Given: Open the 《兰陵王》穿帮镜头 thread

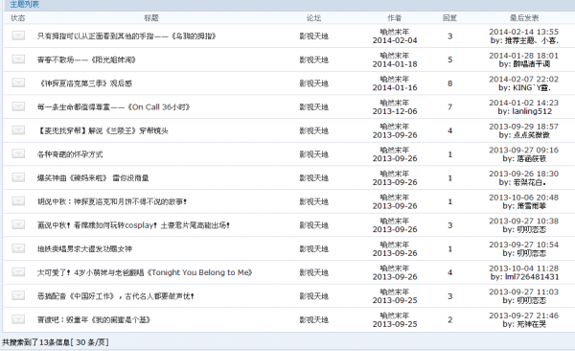Looking at the screenshot, I should pyautogui.click(x=103, y=130).
